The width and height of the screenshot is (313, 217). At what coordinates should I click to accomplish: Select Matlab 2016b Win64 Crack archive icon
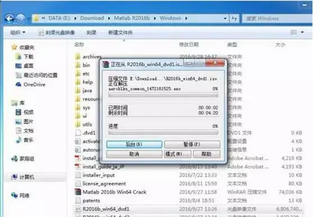pyautogui.click(x=78, y=192)
